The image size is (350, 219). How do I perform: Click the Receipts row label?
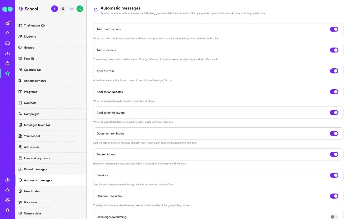[102, 175]
